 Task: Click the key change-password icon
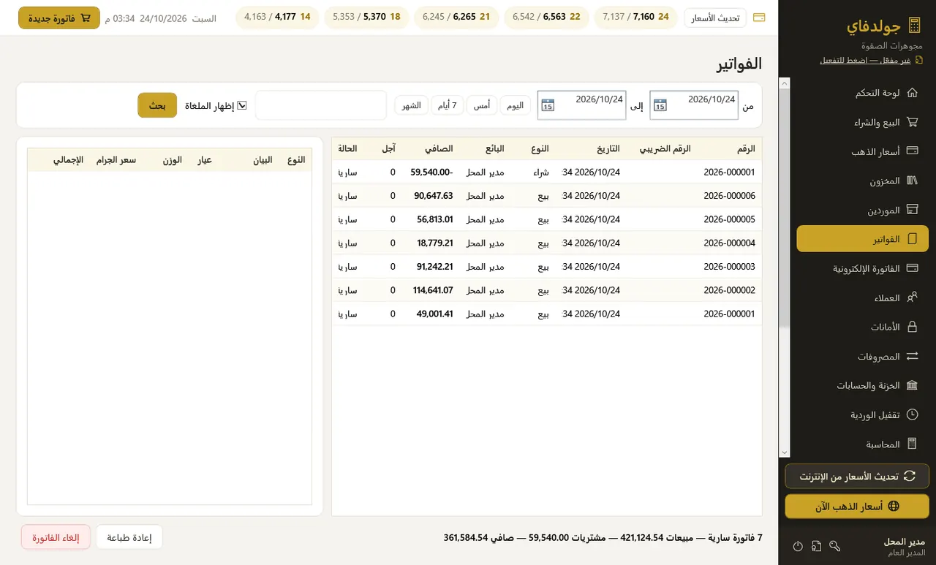pos(835,546)
